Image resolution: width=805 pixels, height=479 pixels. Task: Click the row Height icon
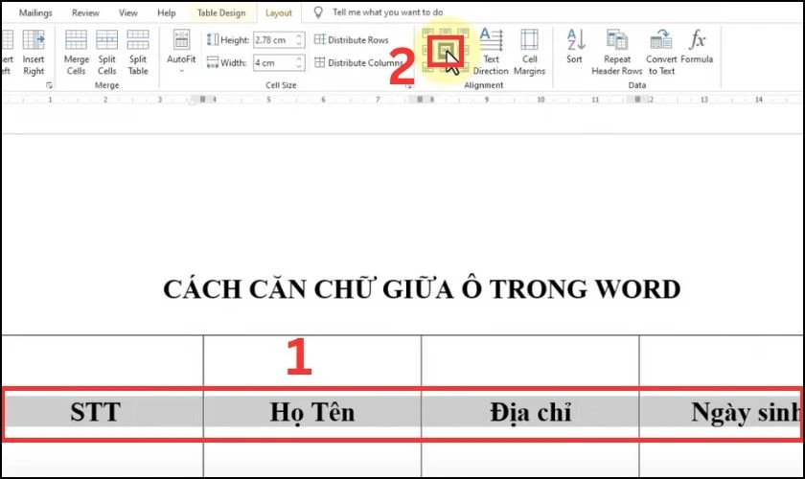click(213, 39)
